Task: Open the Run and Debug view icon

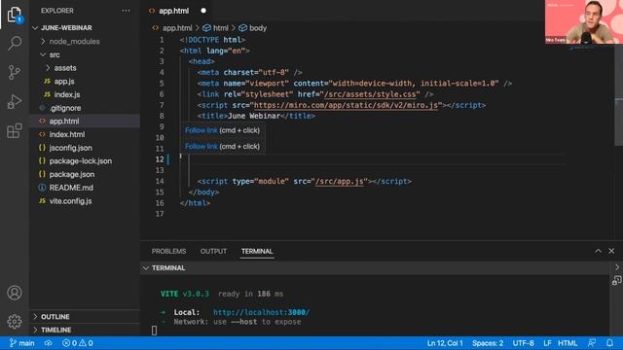Action: (x=15, y=101)
